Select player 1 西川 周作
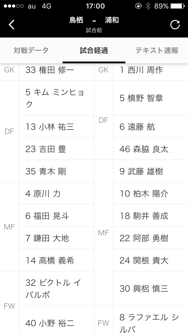Screen dimensions: 188x333 (141, 70)
